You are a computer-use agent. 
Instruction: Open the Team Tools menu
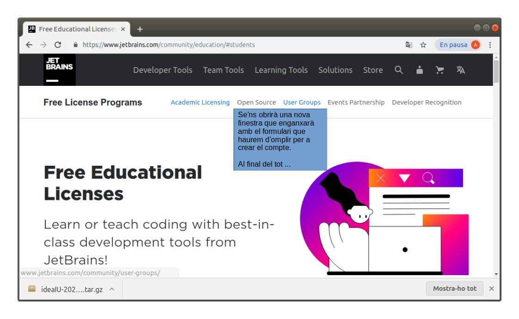click(x=223, y=70)
